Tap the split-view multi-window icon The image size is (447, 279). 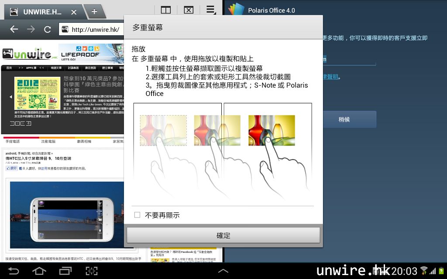point(165,10)
